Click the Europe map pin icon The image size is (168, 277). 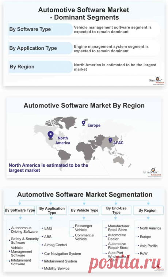pyautogui.click(x=84, y=123)
